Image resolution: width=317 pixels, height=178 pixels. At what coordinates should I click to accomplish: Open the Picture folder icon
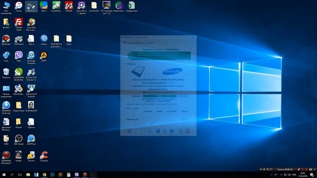coord(19,123)
